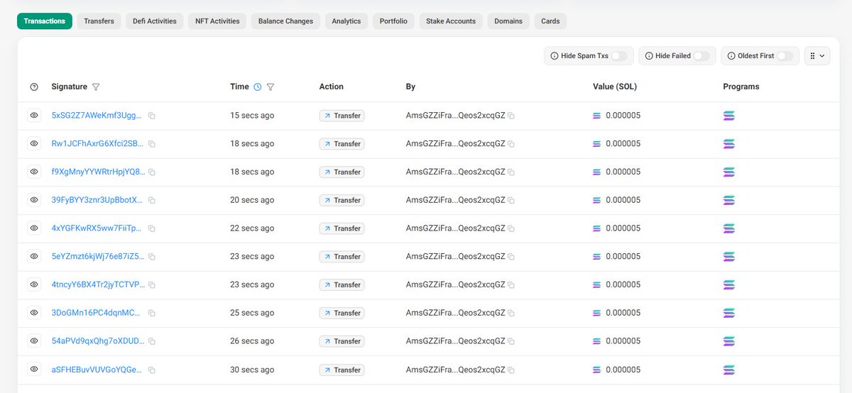Copy signer address in 15 secs ago row
The height and width of the screenshot is (393, 852).
pos(511,116)
